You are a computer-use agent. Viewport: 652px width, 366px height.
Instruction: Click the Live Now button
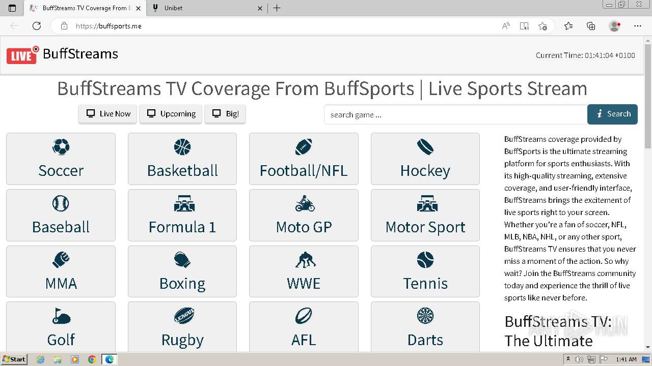click(107, 114)
